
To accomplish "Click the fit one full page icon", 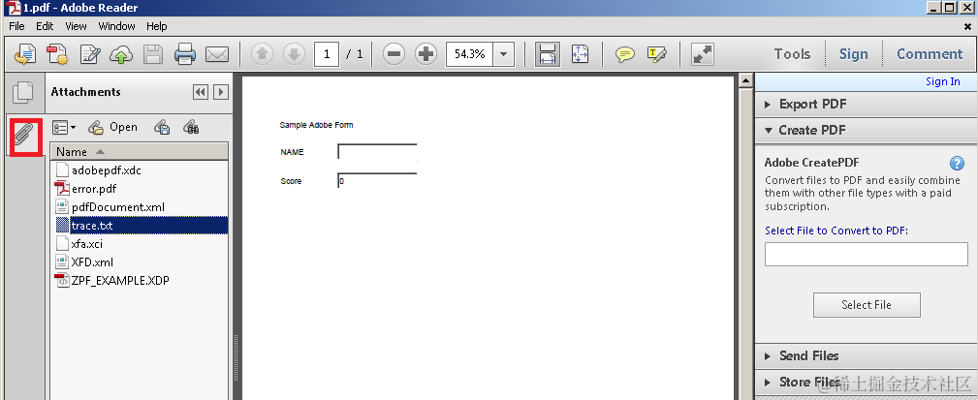I will (580, 54).
